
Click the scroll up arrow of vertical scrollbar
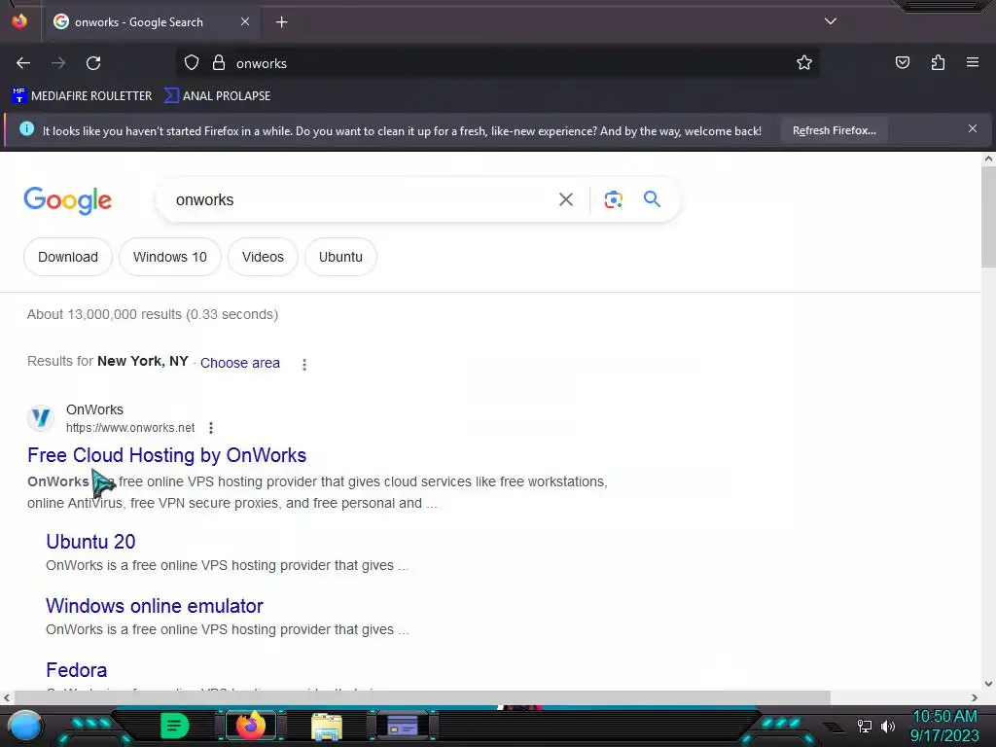[988, 160]
